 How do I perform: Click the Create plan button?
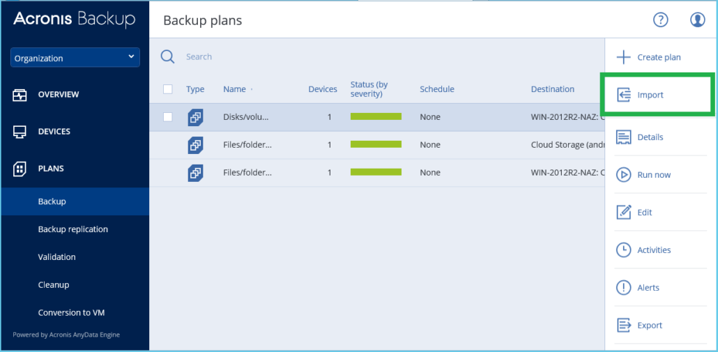tap(650, 57)
